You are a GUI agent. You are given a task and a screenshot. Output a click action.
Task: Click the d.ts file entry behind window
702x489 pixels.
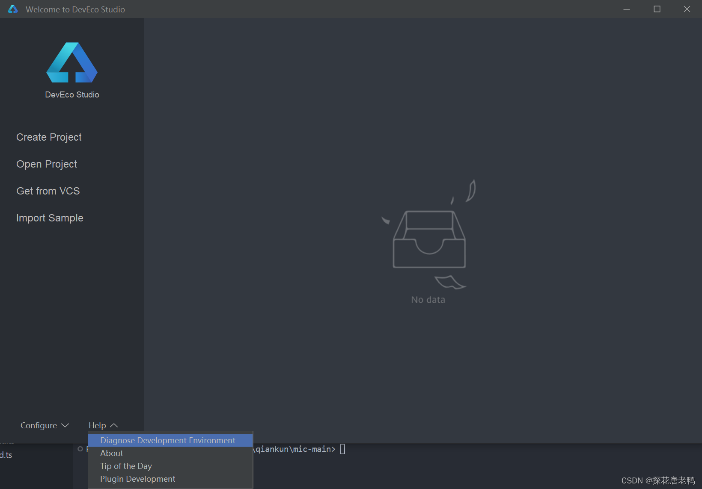[6, 455]
